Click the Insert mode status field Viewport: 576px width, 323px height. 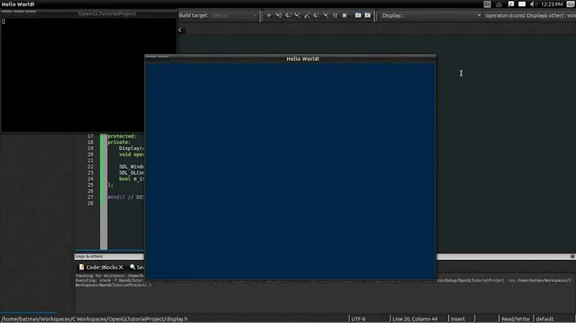coord(458,319)
